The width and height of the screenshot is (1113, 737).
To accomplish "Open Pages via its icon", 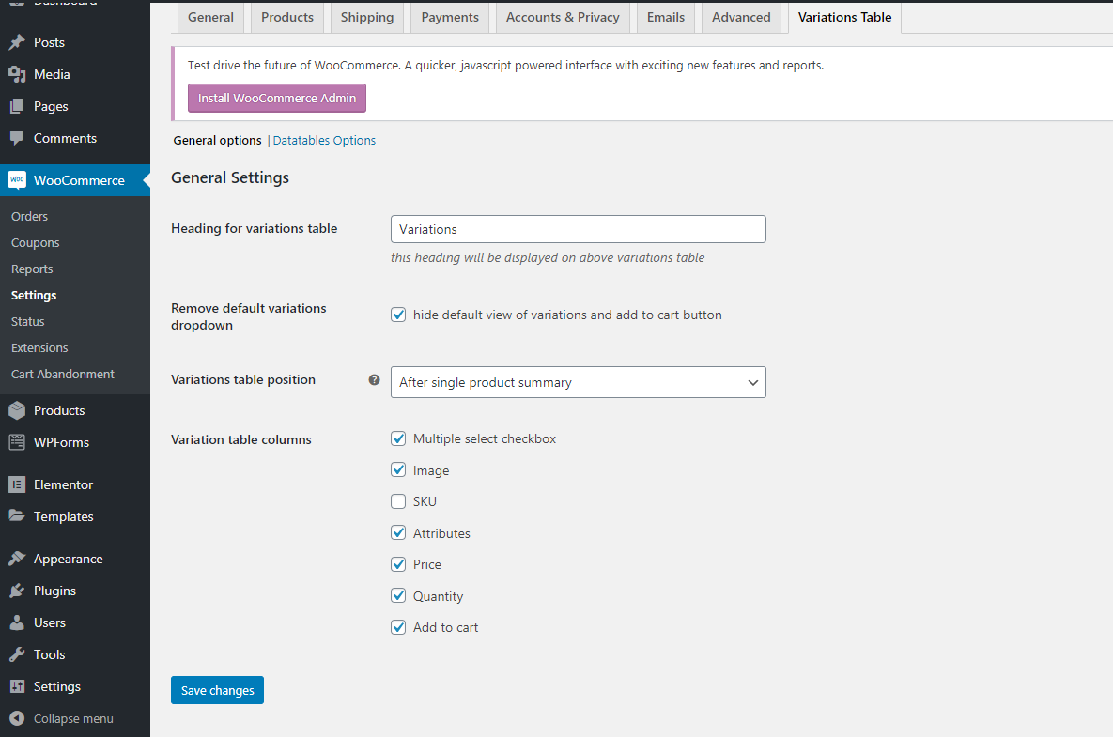I will 17,106.
